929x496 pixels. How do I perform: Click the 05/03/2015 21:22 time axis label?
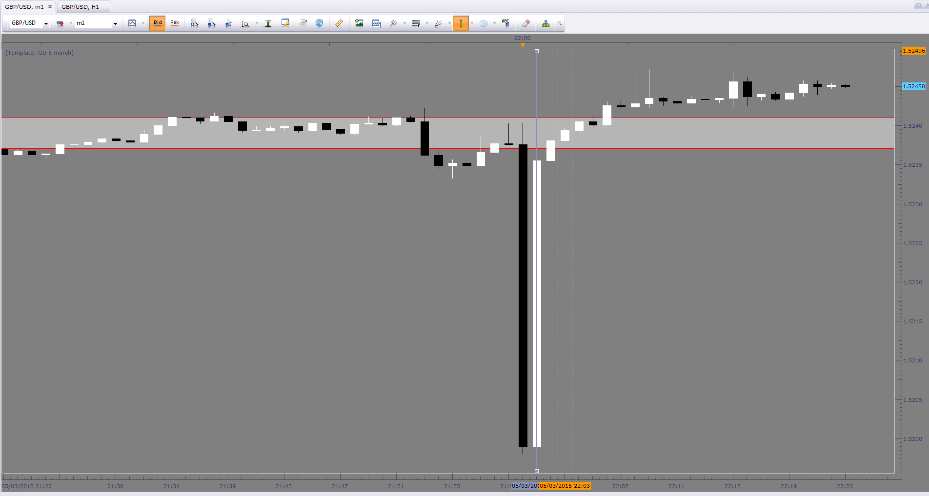27,486
